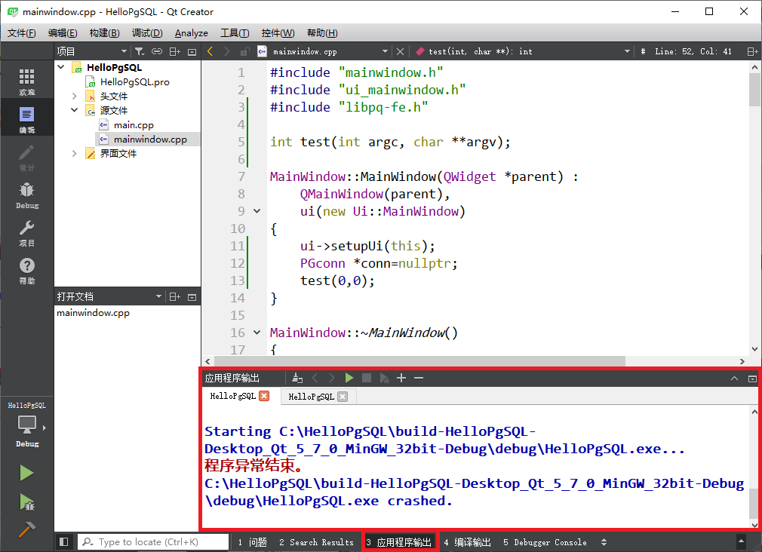This screenshot has width=762, height=552.
Task: Clear the application output with broom icon
Action: tap(297, 378)
